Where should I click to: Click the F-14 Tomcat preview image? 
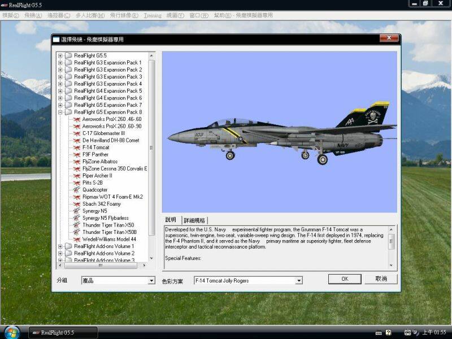[x=280, y=132]
